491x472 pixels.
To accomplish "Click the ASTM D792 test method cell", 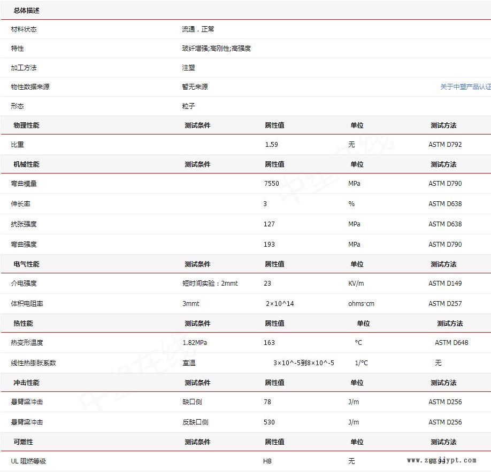I will [445, 145].
